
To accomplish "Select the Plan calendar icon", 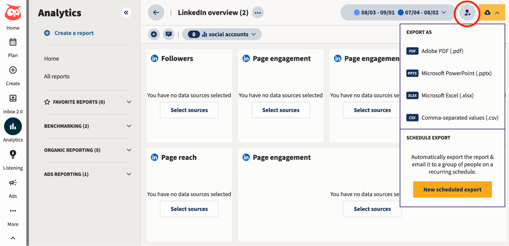I will coord(13,42).
